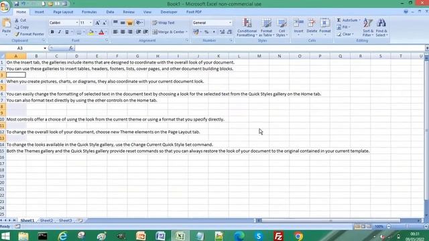Click the Office Button orb

tap(5, 7)
